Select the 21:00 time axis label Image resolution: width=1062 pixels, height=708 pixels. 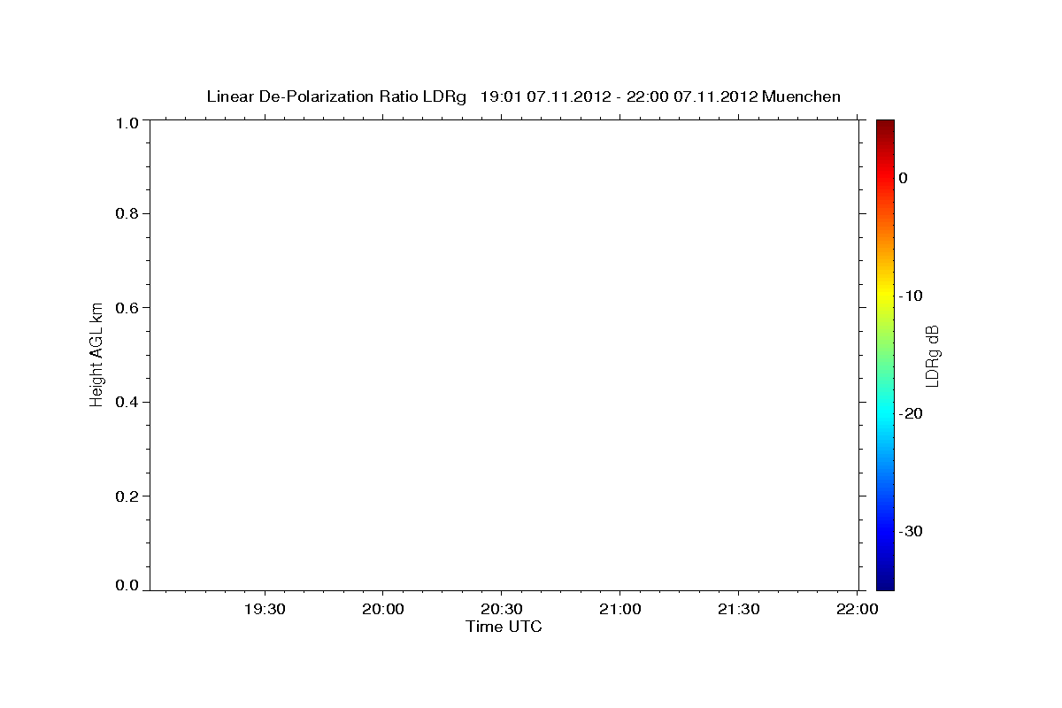[x=620, y=610]
